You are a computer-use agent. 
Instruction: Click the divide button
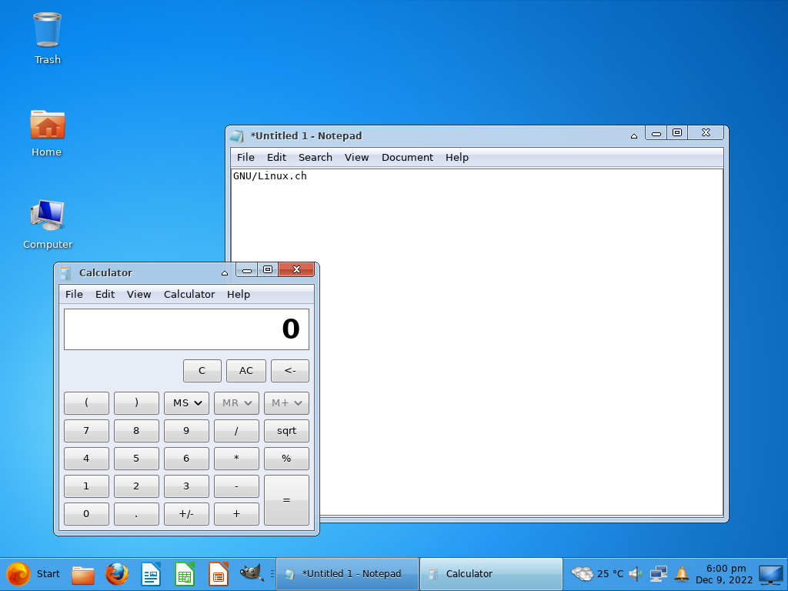[237, 431]
